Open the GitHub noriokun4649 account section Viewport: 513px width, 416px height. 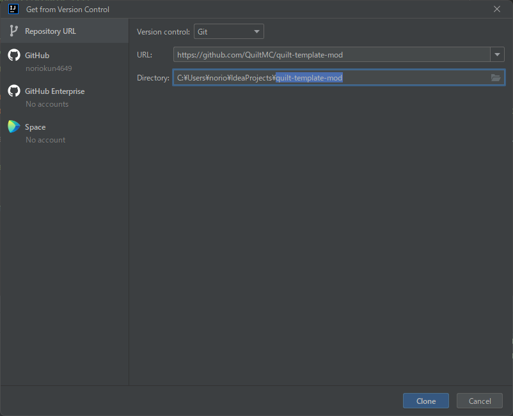tap(65, 61)
